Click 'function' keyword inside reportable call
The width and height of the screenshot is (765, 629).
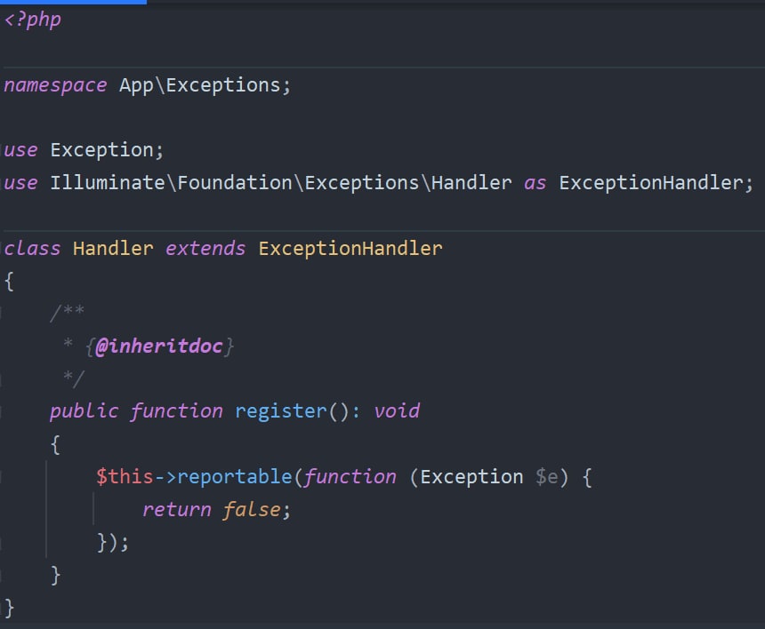(350, 477)
